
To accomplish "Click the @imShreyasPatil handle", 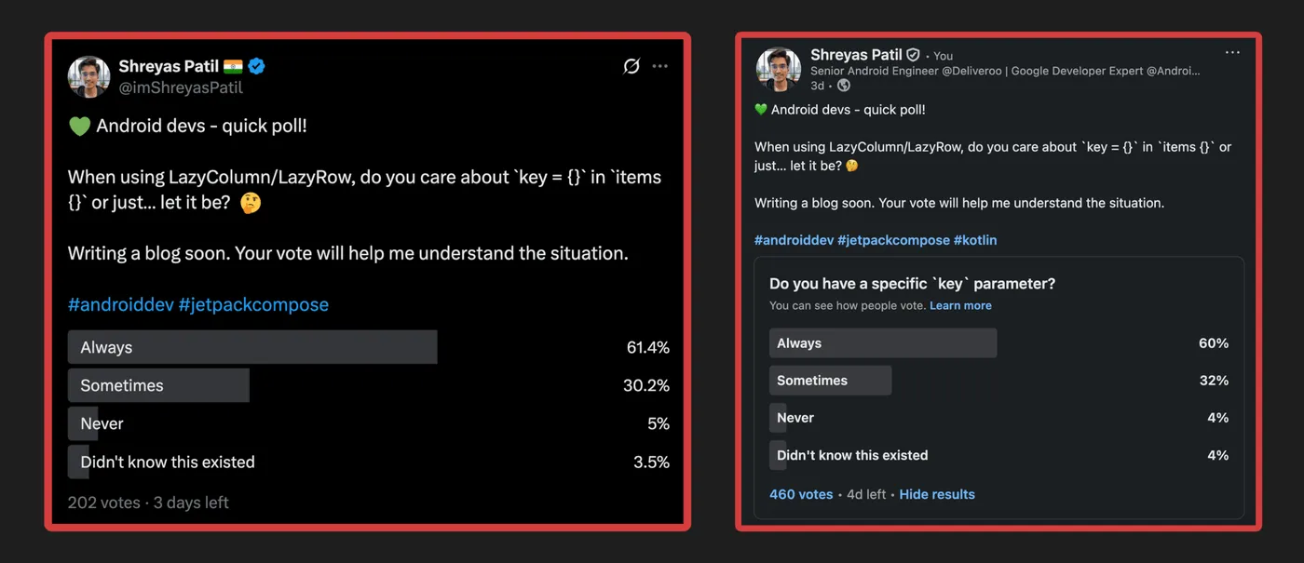I will (181, 87).
